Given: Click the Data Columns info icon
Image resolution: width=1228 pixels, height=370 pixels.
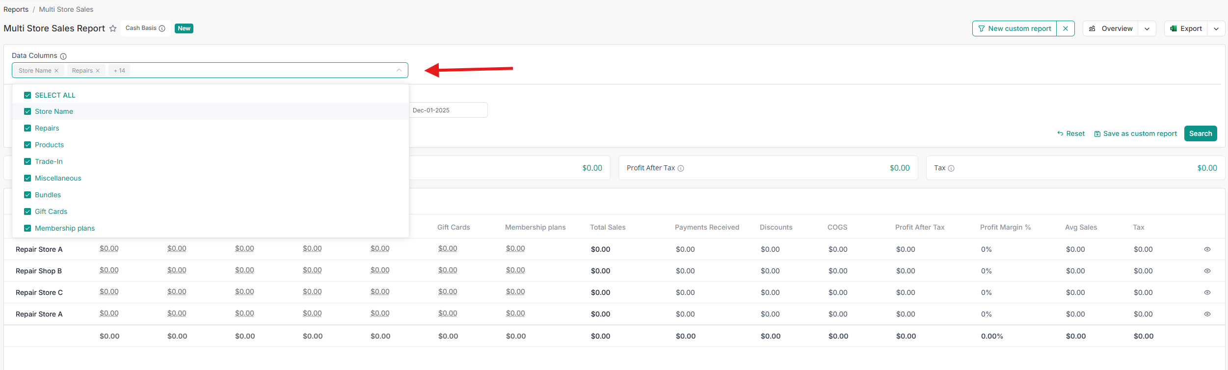Looking at the screenshot, I should pos(63,56).
